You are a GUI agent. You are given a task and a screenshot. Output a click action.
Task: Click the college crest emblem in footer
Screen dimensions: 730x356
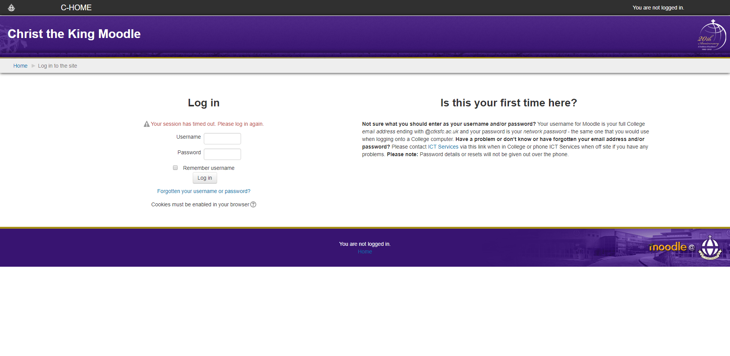[x=710, y=248]
